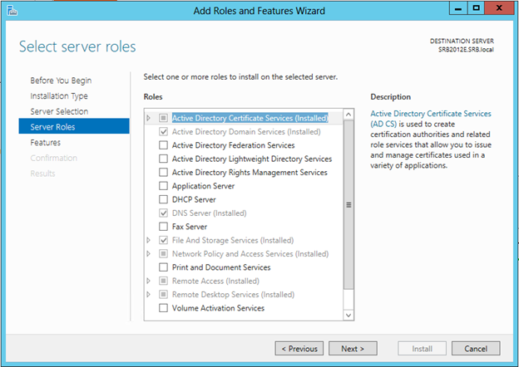Viewport: 519px width, 367px height.
Task: Toggle Remote Desktop Services checkbox
Action: click(163, 294)
